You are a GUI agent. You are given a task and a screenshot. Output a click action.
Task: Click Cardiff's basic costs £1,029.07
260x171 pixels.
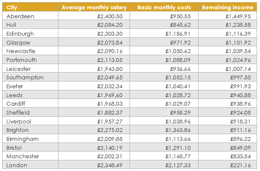(x=178, y=104)
